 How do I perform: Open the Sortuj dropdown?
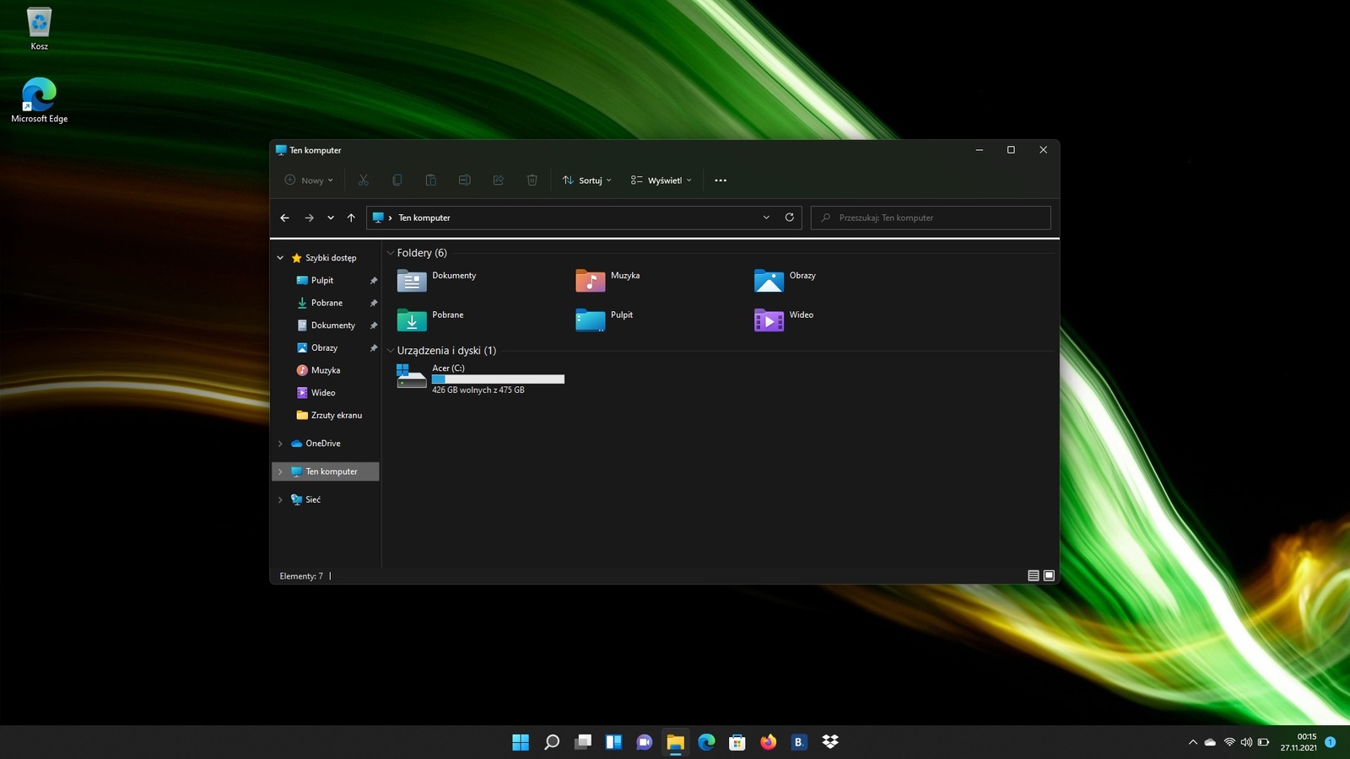586,180
